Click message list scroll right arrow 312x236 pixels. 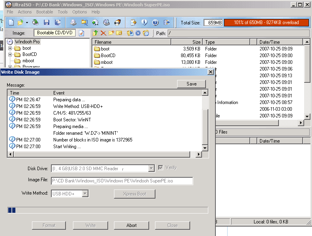pyautogui.click(x=198, y=154)
